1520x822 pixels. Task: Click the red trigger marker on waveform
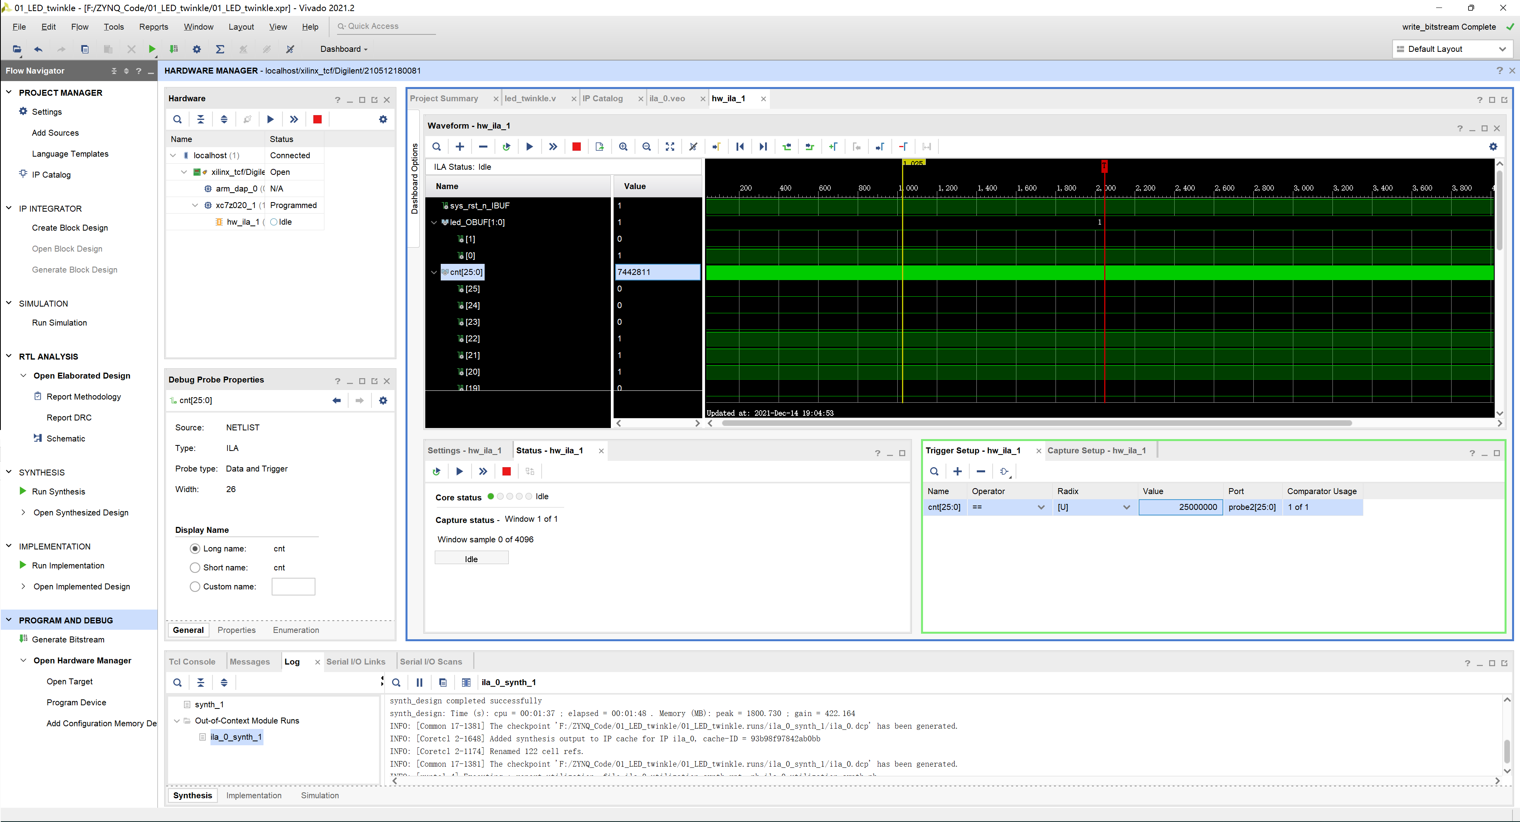pyautogui.click(x=1104, y=166)
